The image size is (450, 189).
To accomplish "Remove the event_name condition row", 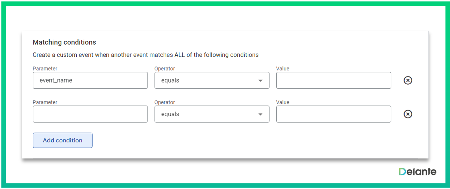I will click(x=407, y=80).
